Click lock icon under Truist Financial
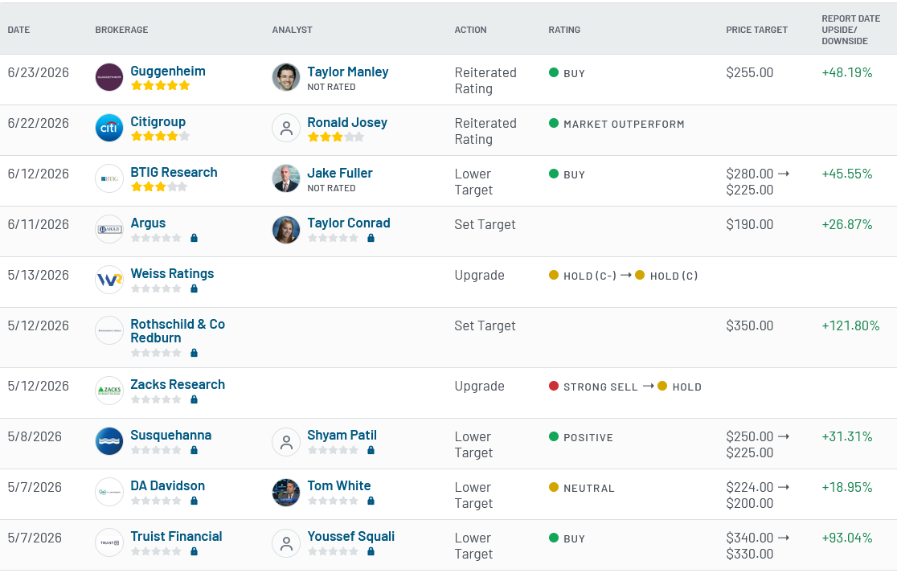The width and height of the screenshot is (897, 573). click(194, 551)
